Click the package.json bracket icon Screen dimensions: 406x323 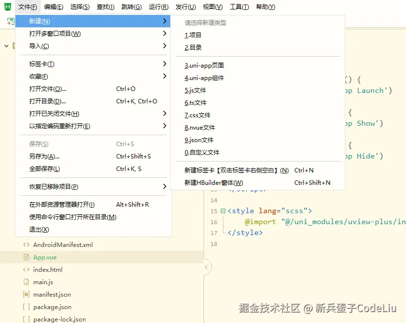pyautogui.click(x=26, y=307)
